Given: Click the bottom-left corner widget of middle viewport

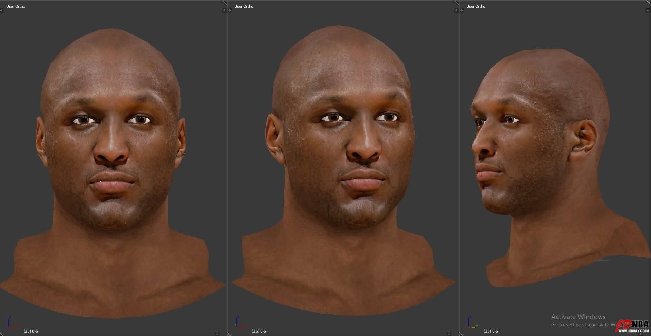Looking at the screenshot, I should (x=230, y=334).
